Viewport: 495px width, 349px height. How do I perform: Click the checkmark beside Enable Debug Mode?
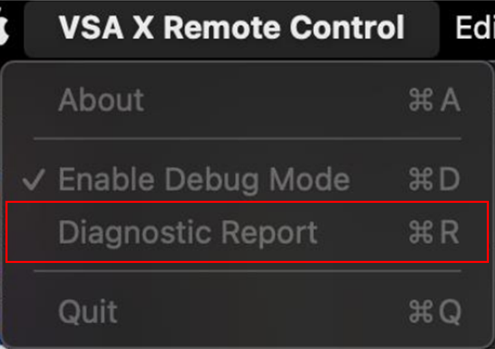pyautogui.click(x=33, y=180)
